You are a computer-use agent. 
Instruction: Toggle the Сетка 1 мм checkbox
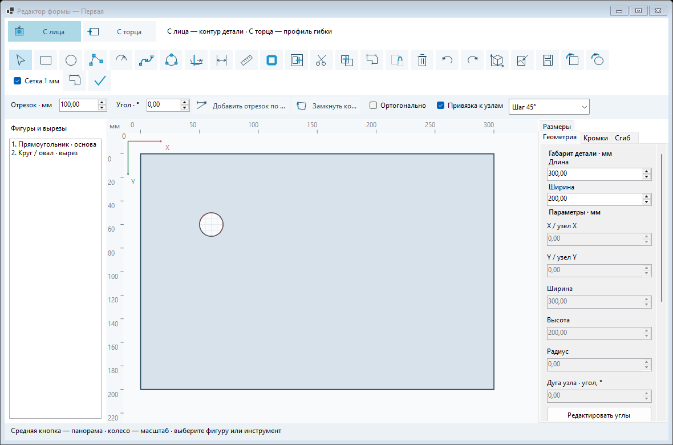(x=18, y=81)
